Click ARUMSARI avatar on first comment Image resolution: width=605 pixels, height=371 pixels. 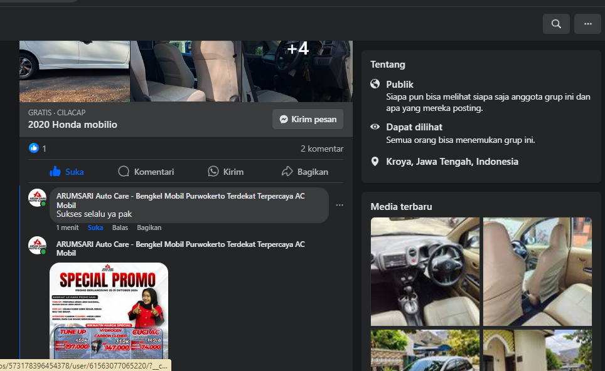[38, 197]
